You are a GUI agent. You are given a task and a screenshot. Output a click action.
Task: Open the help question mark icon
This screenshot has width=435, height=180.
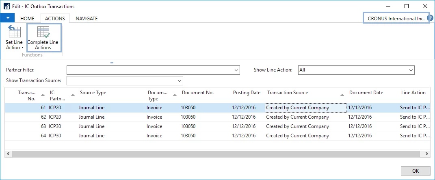430,18
